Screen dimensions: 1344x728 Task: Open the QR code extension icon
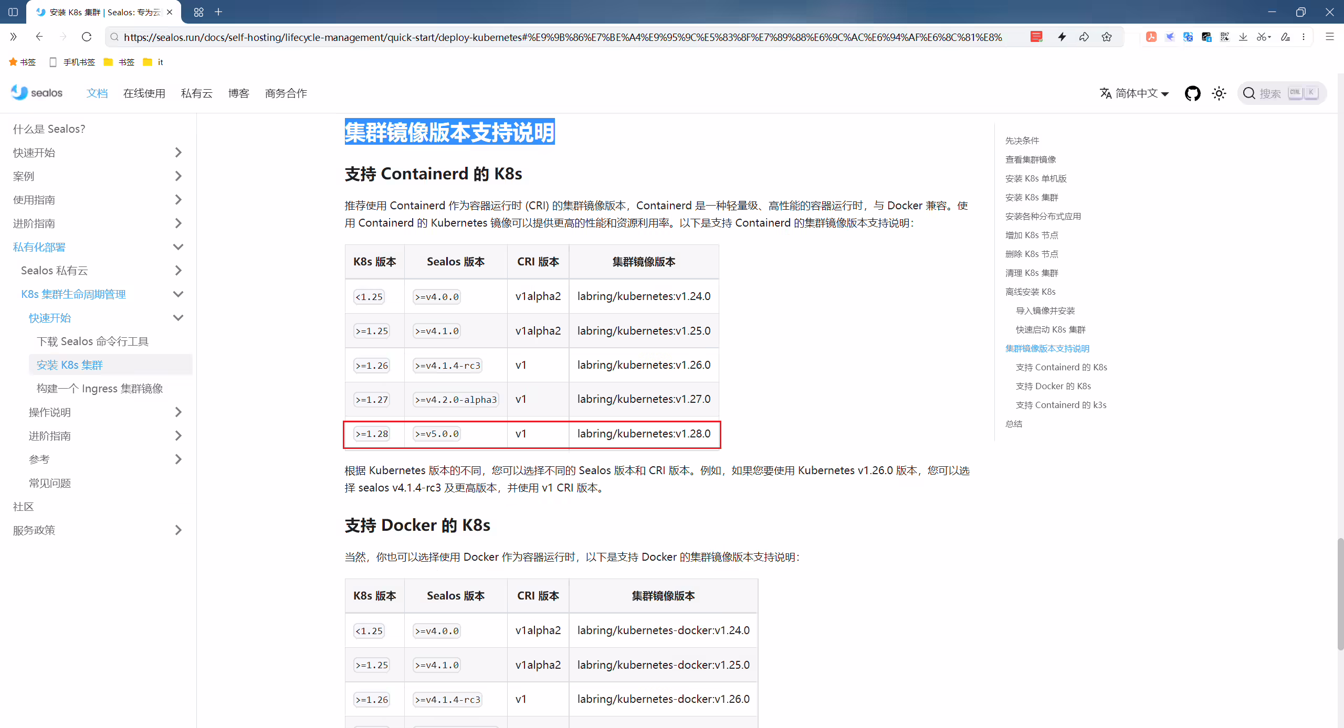1224,37
